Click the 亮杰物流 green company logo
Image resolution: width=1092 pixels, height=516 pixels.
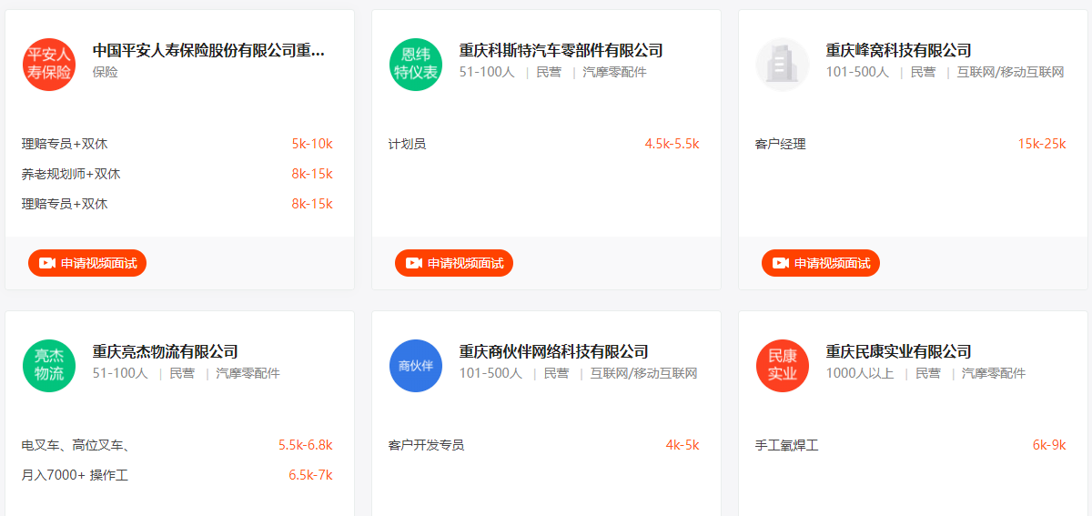(x=49, y=366)
